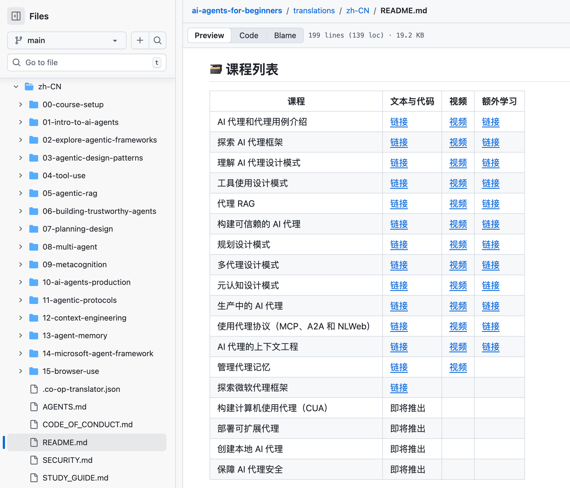Expand the 10-ai-agents-production folder
Image resolution: width=570 pixels, height=488 pixels.
(x=20, y=282)
